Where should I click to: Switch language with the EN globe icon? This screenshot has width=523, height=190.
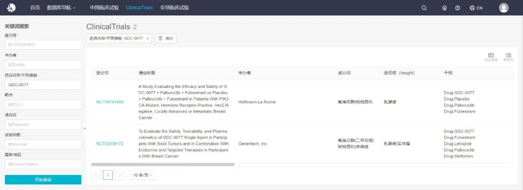pos(476,8)
